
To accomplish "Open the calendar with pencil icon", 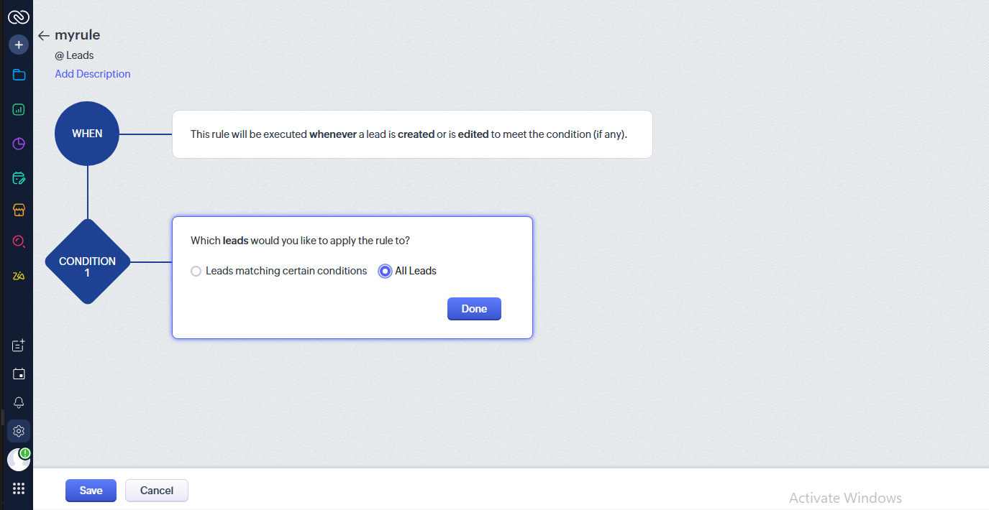I will click(19, 178).
